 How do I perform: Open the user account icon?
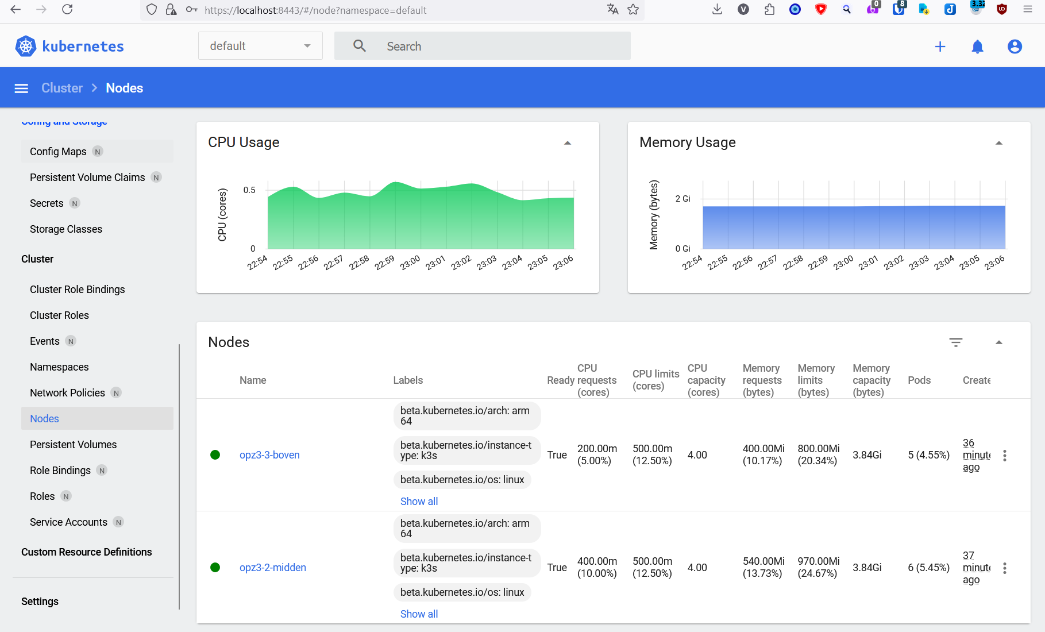1015,47
